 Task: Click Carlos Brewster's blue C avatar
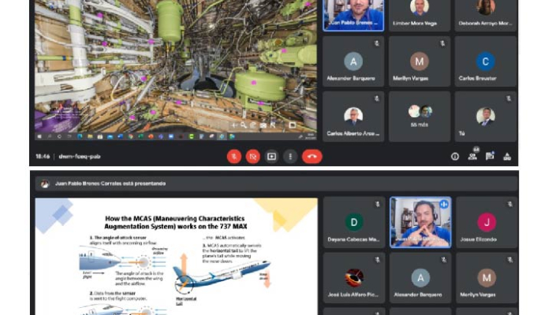pos(486,61)
